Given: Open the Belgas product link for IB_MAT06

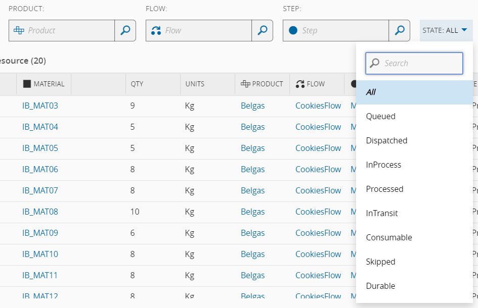Looking at the screenshot, I should 252,169.
